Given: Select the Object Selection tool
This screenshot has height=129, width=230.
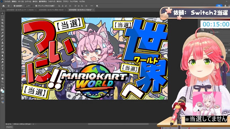Looking at the screenshot, I should pyautogui.click(x=2, y=23).
